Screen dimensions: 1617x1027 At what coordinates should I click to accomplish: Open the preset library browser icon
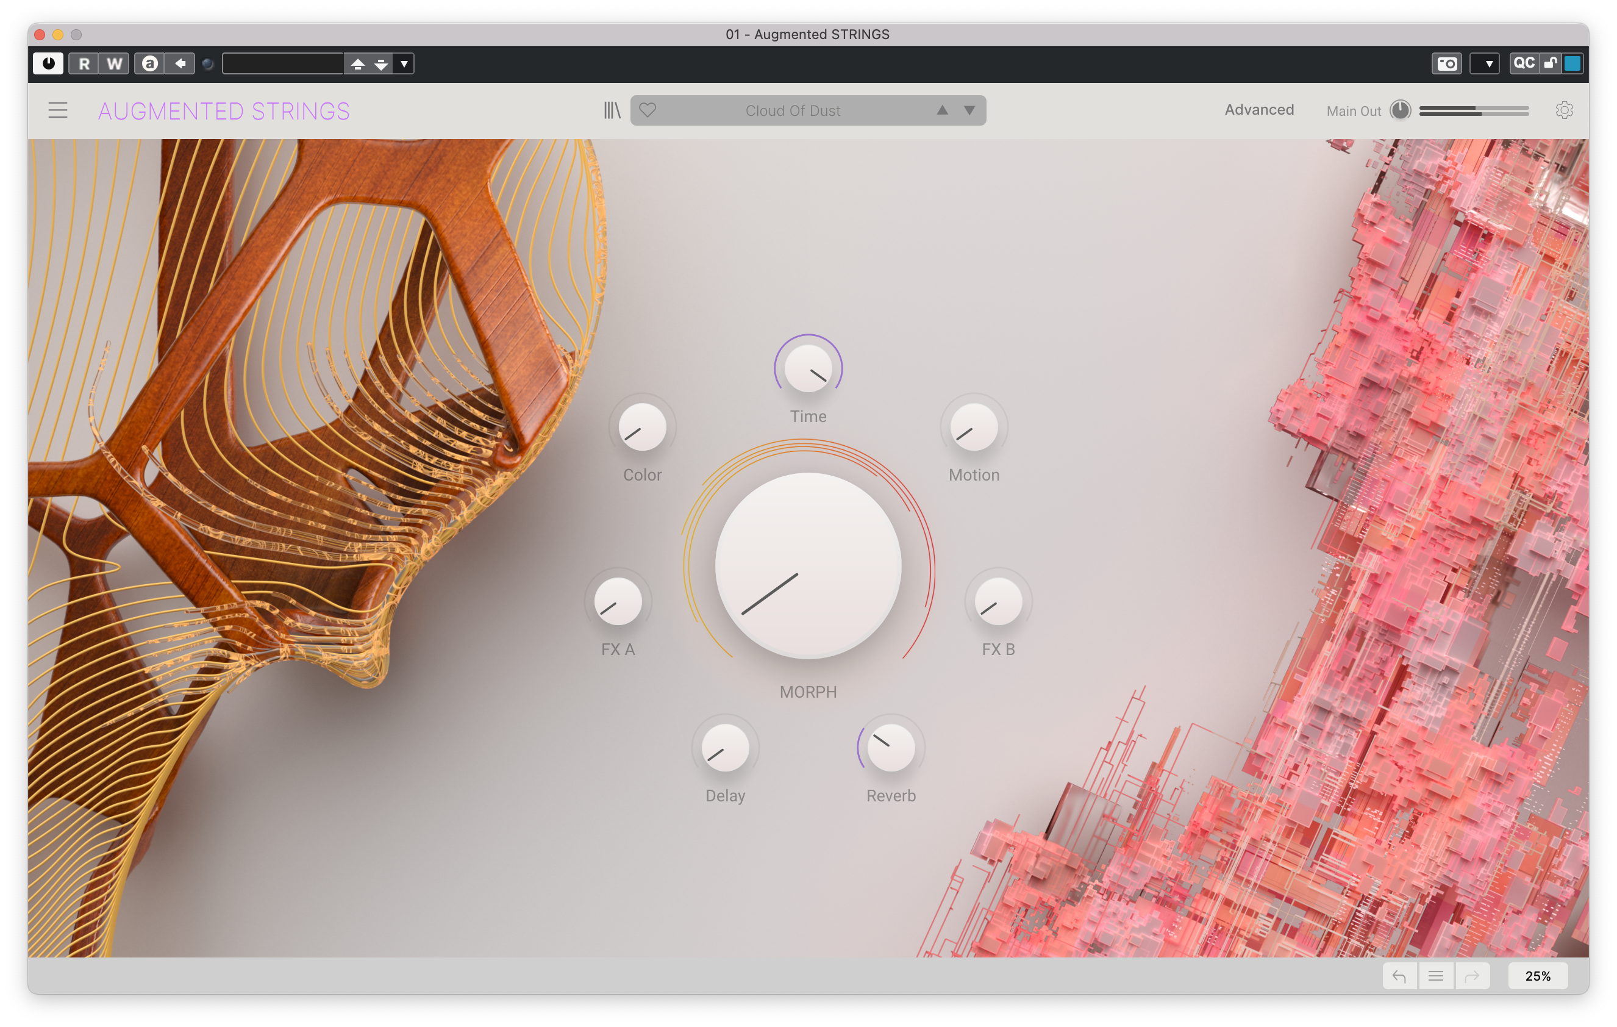click(612, 110)
